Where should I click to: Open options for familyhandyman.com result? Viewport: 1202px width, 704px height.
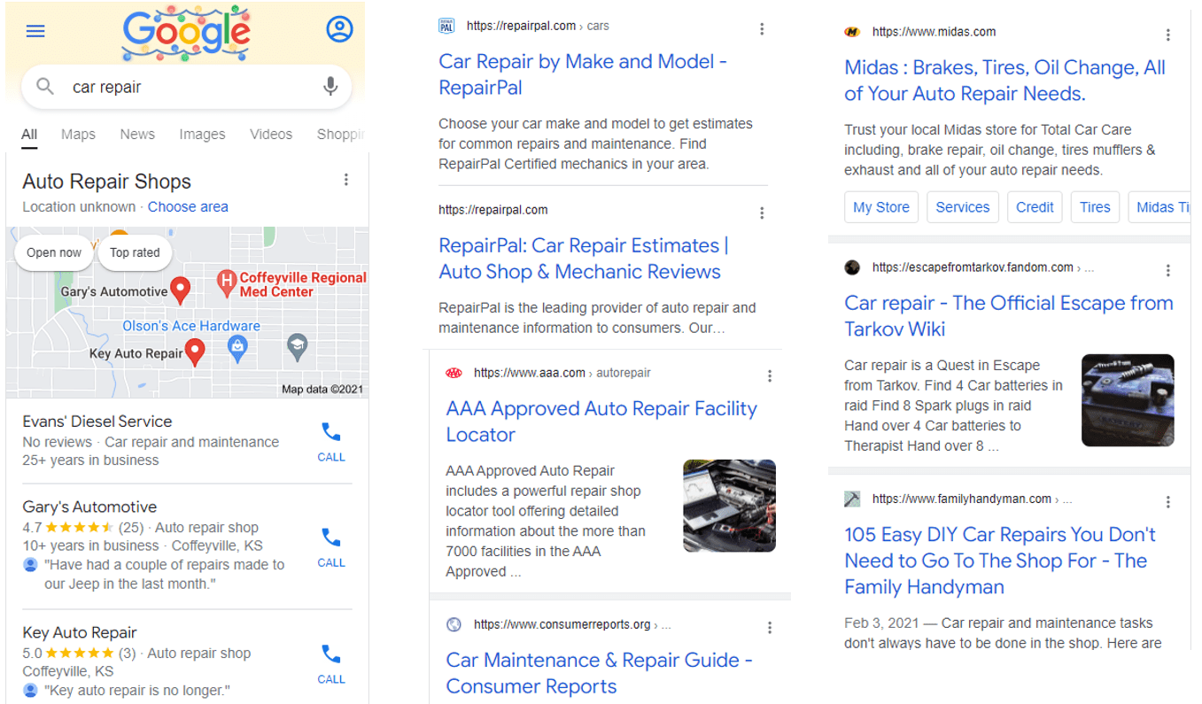(1168, 502)
